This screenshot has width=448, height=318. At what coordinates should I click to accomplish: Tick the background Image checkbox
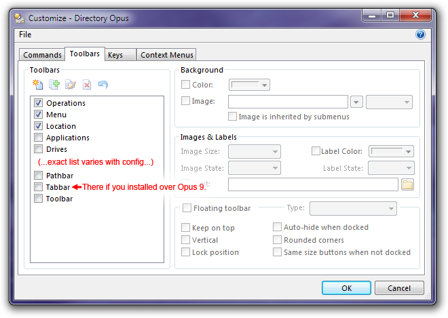click(x=186, y=101)
